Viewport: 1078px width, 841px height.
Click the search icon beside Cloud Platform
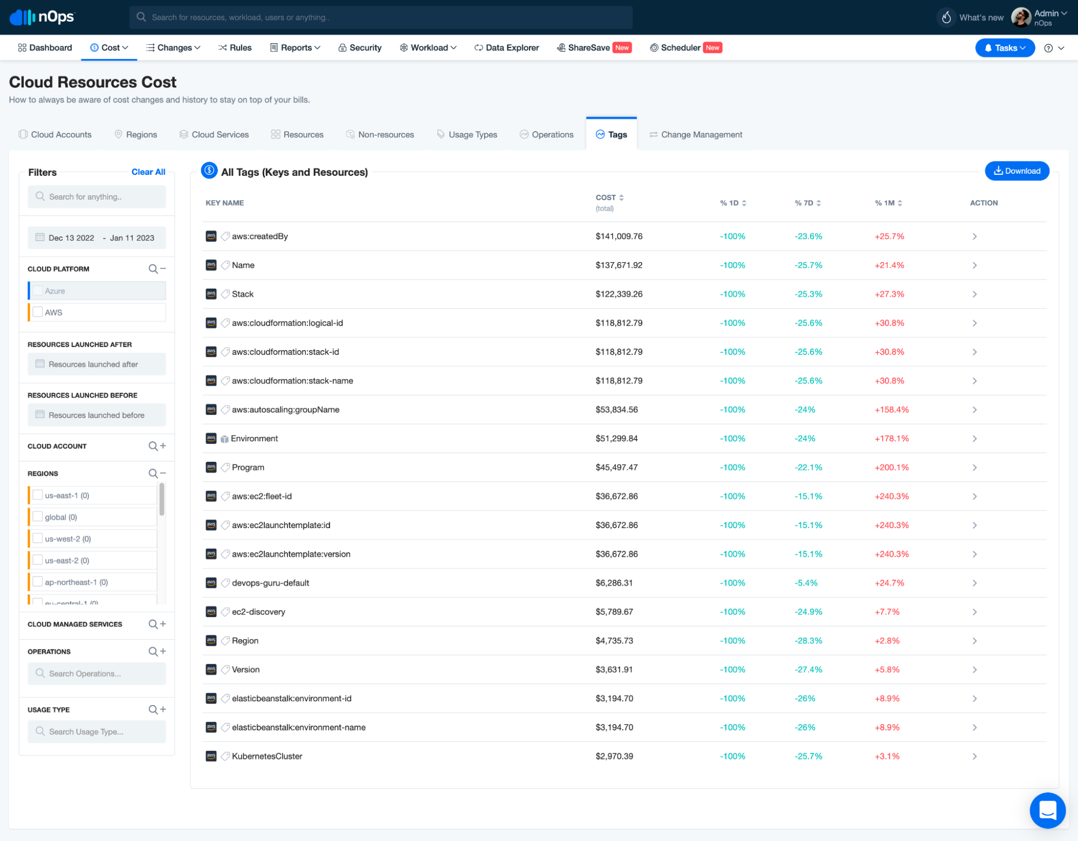(x=153, y=269)
